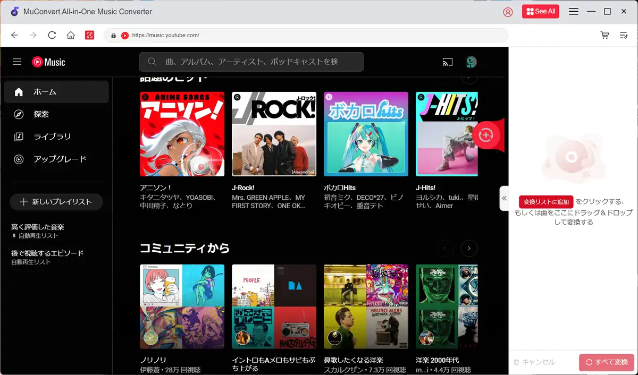Go back using the browser back arrow
The width and height of the screenshot is (638, 375).
[14, 35]
